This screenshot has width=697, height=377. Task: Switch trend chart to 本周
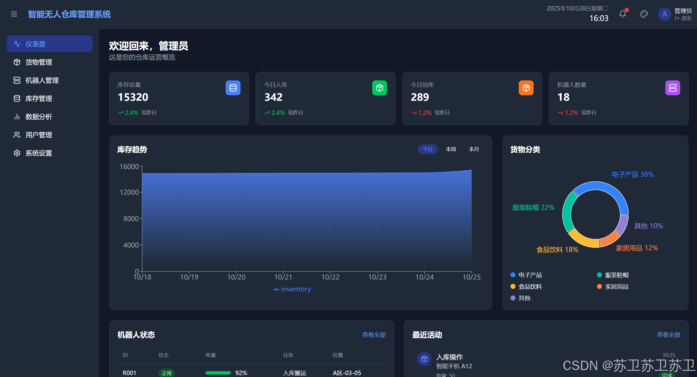(451, 149)
